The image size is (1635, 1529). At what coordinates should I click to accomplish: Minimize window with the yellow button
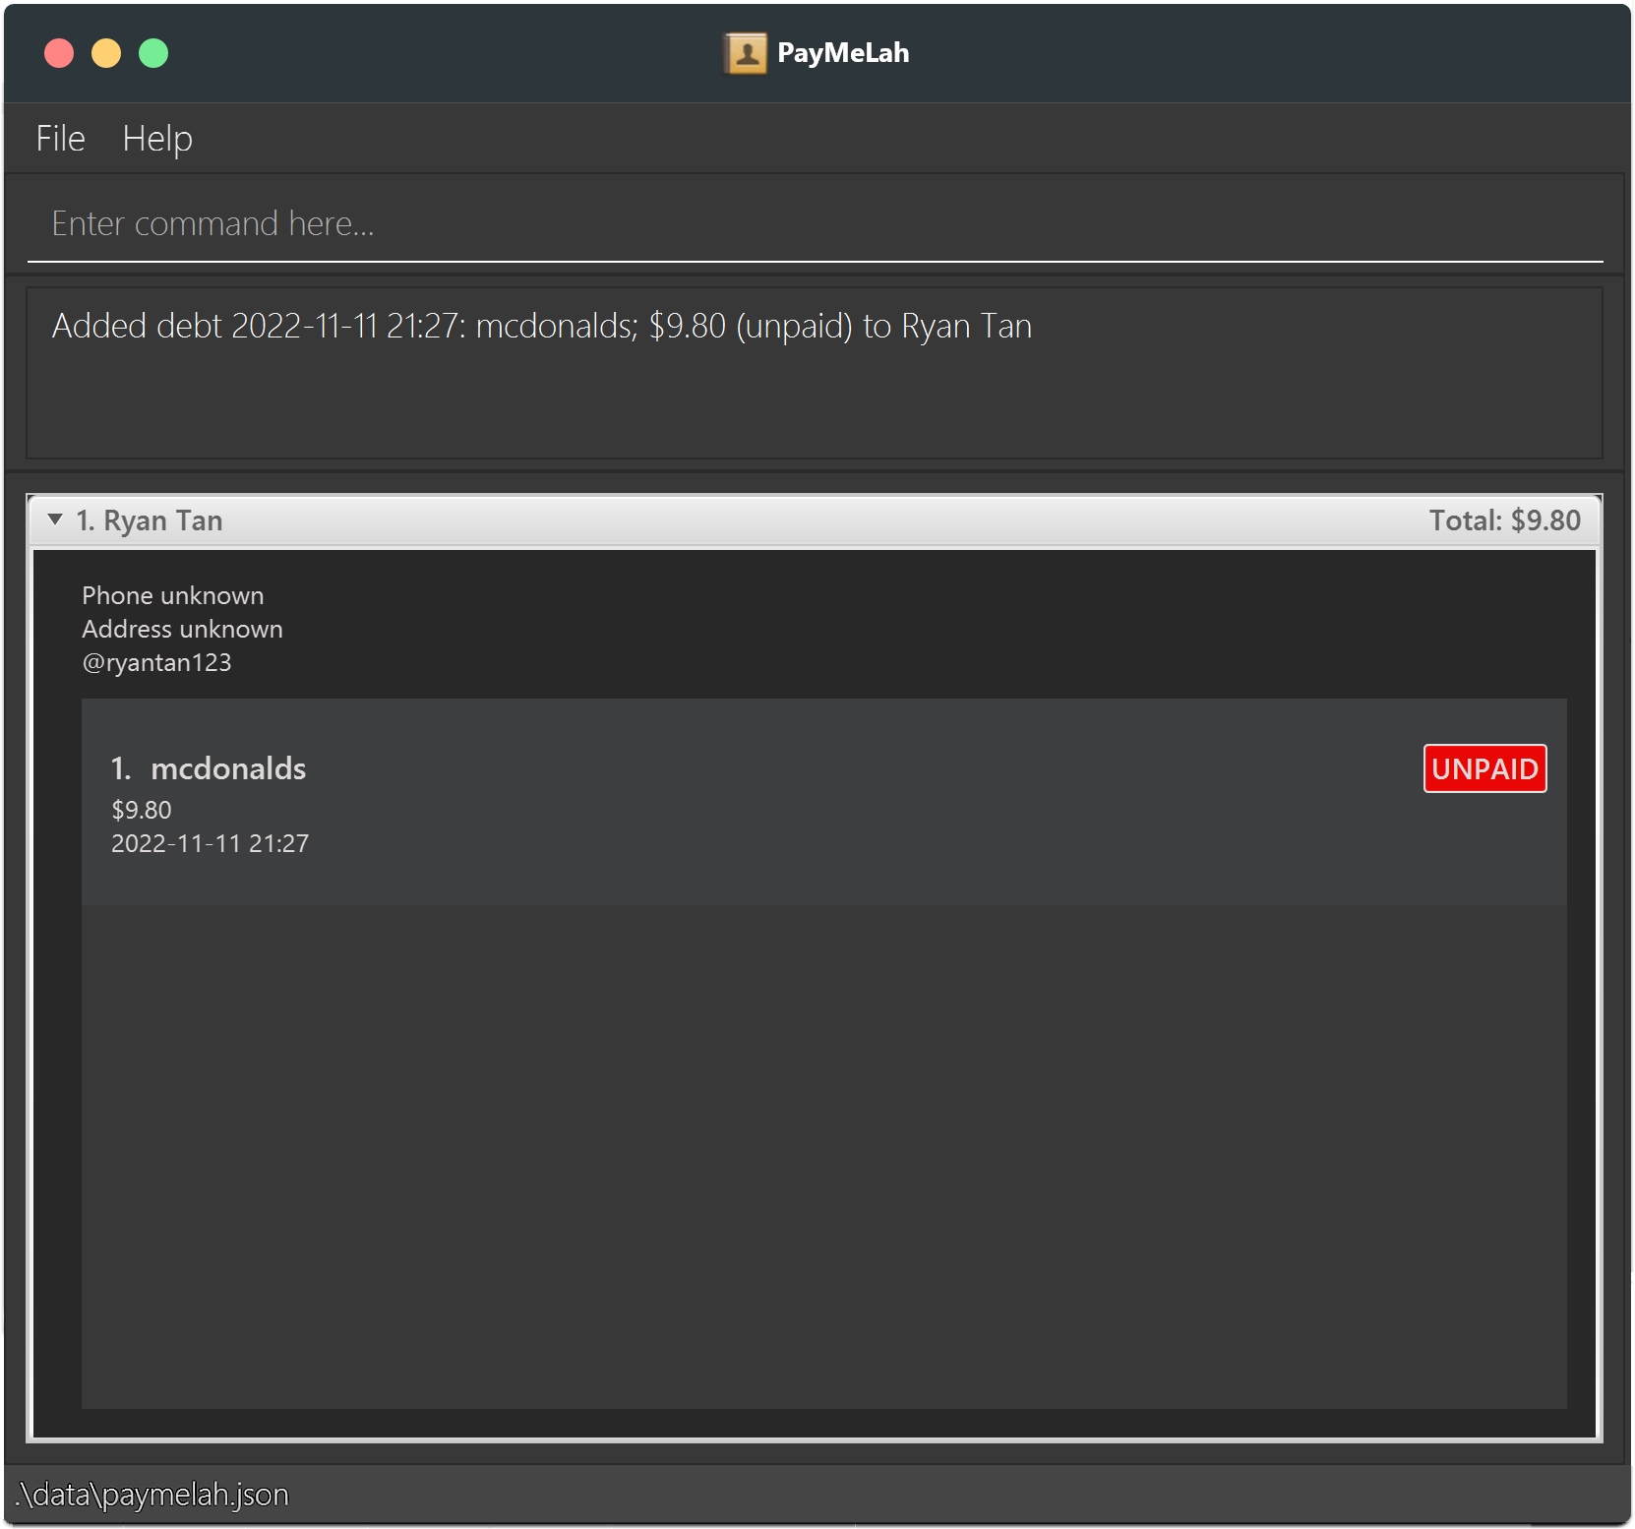tap(106, 53)
